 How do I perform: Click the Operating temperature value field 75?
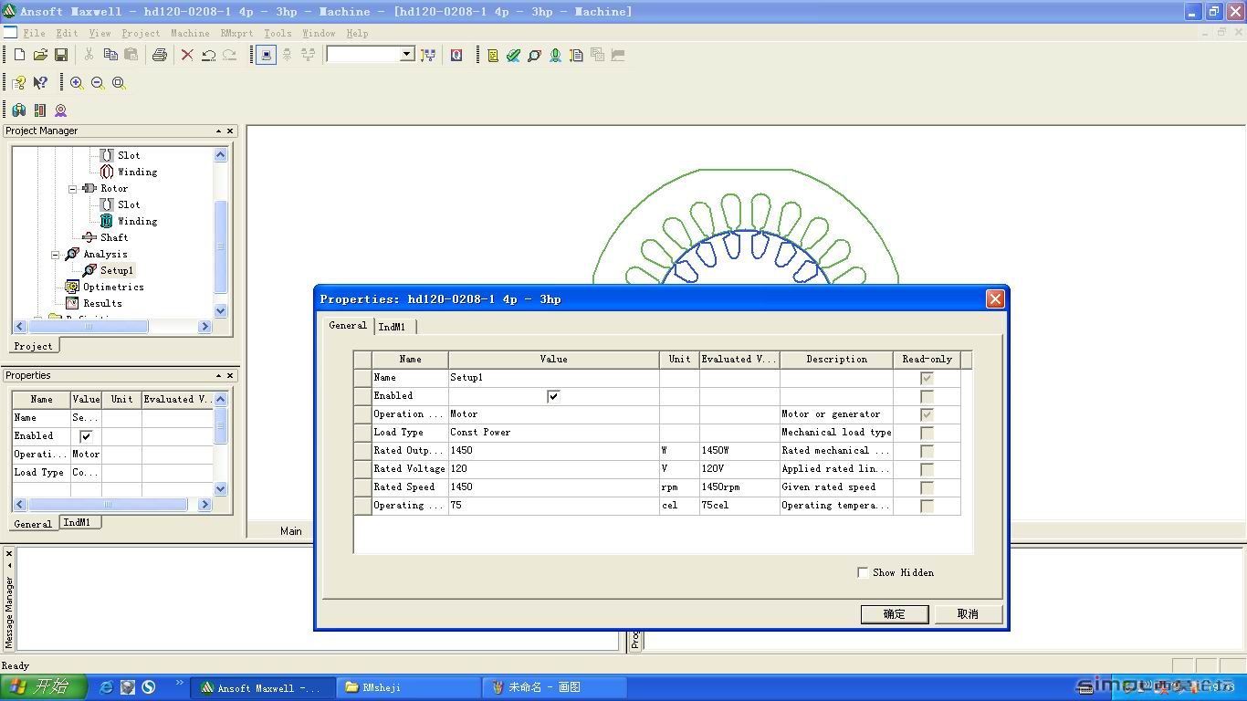553,506
